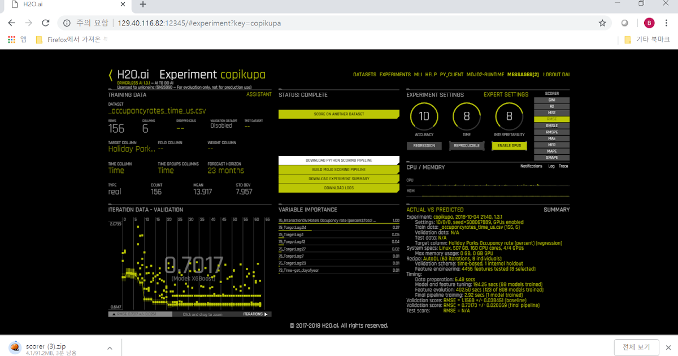Click DOWNLOAD EXPERIMENT SUMMARY
This screenshot has width=678, height=356.
click(338, 179)
